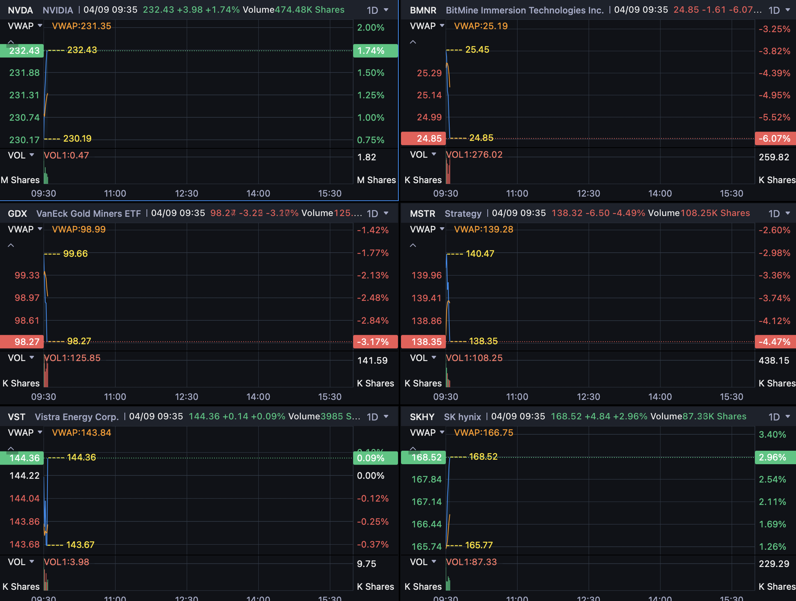796x601 pixels.
Task: Collapse the MSTR main chart using the chevron
Action: coord(413,245)
